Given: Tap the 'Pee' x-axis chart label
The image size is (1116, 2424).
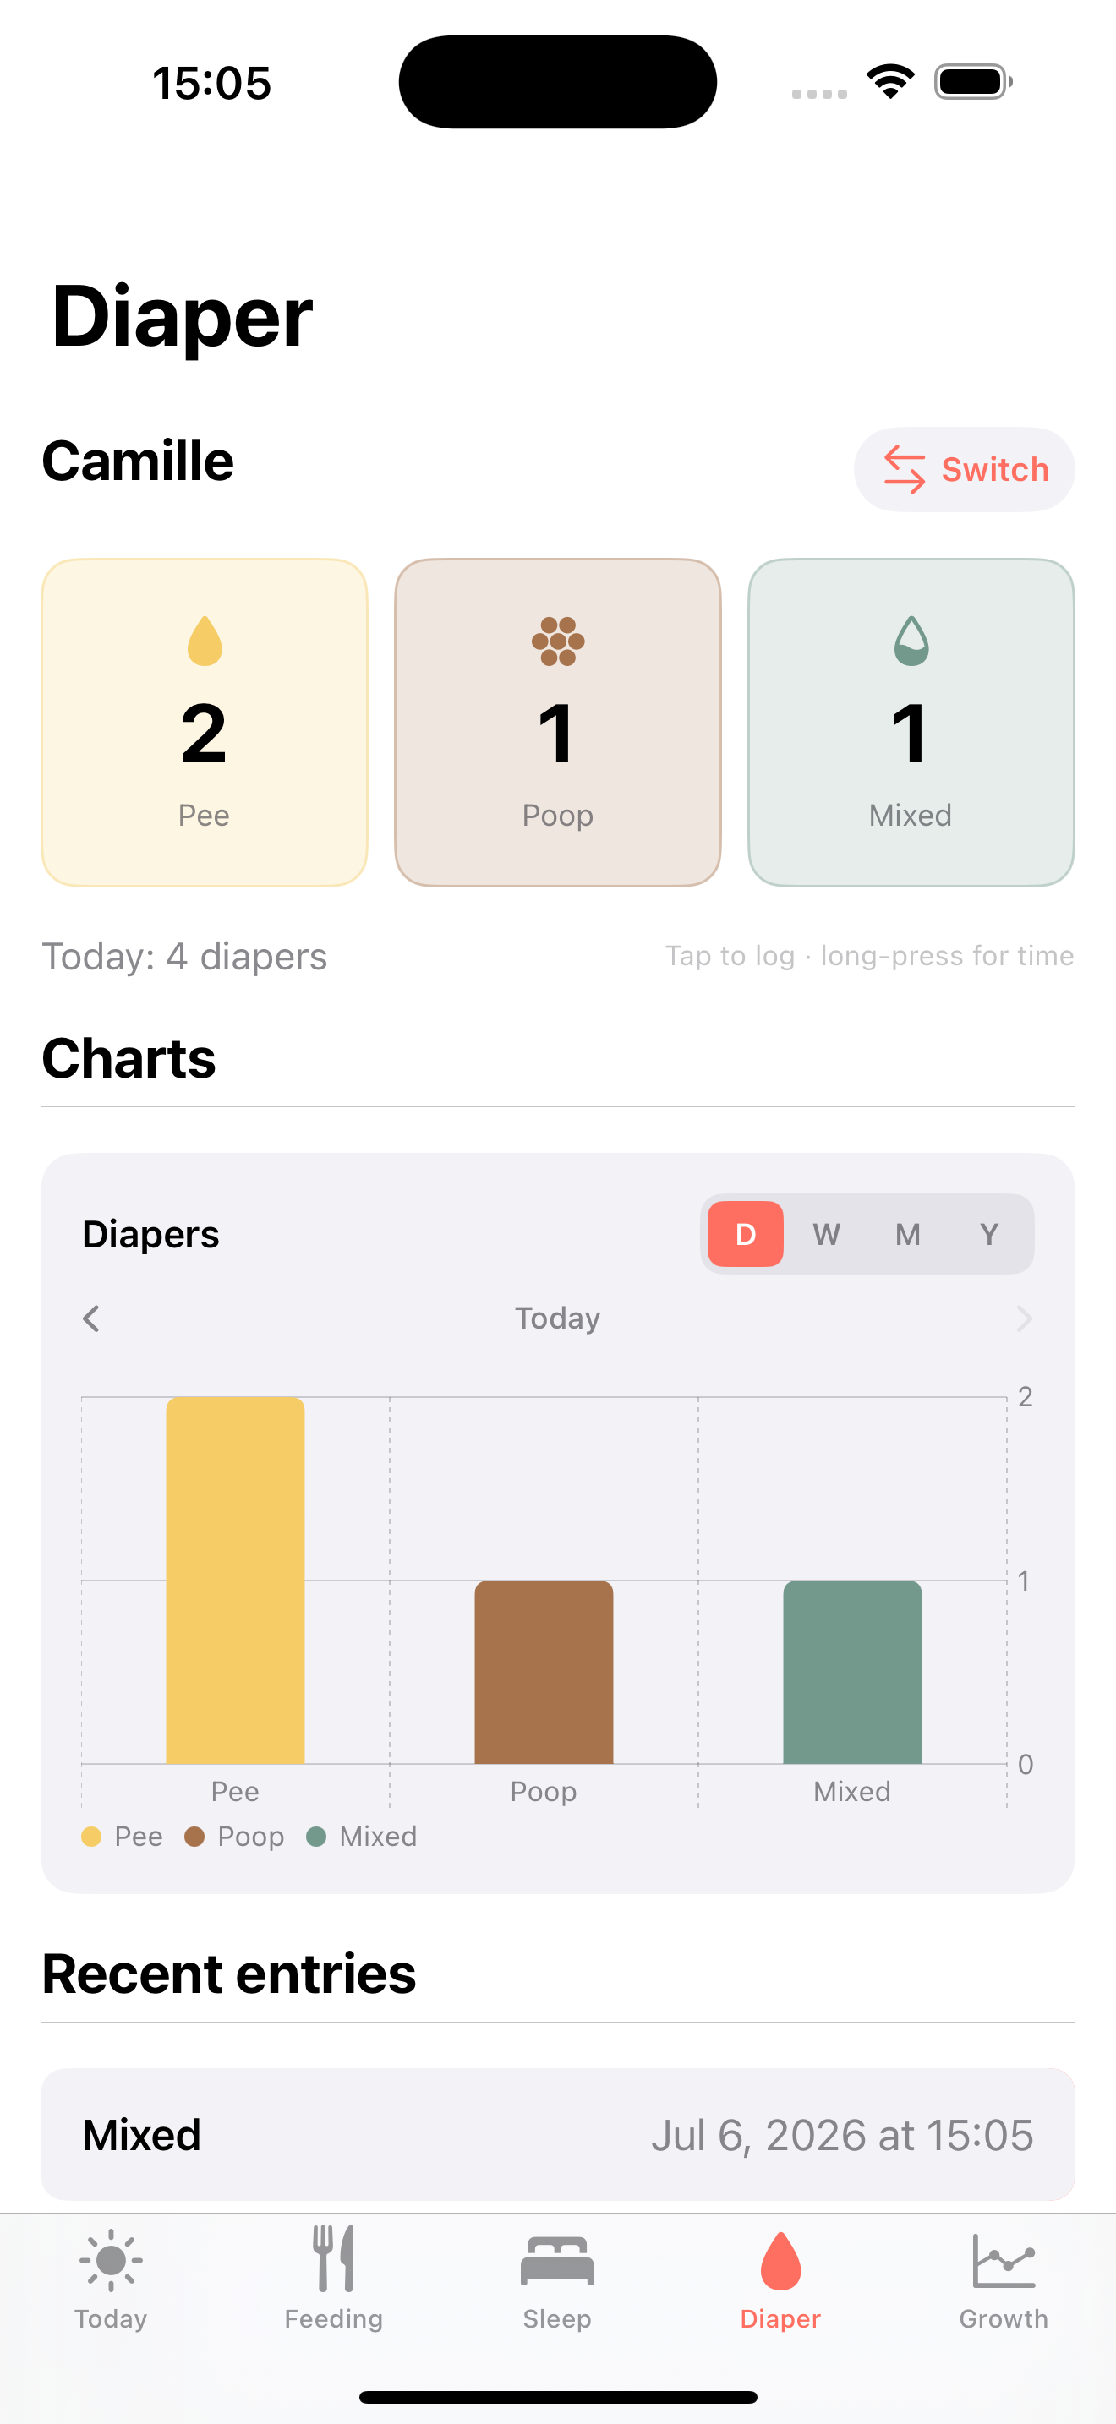Looking at the screenshot, I should (235, 1791).
